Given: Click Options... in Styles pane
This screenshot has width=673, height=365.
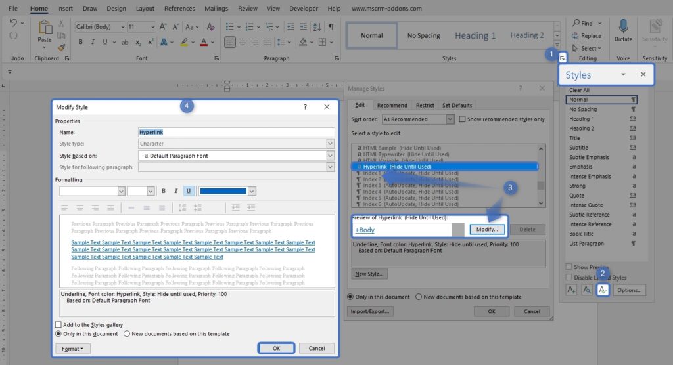Looking at the screenshot, I should pos(629,290).
